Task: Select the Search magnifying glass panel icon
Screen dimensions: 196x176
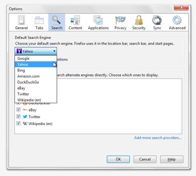Action: (x=56, y=20)
